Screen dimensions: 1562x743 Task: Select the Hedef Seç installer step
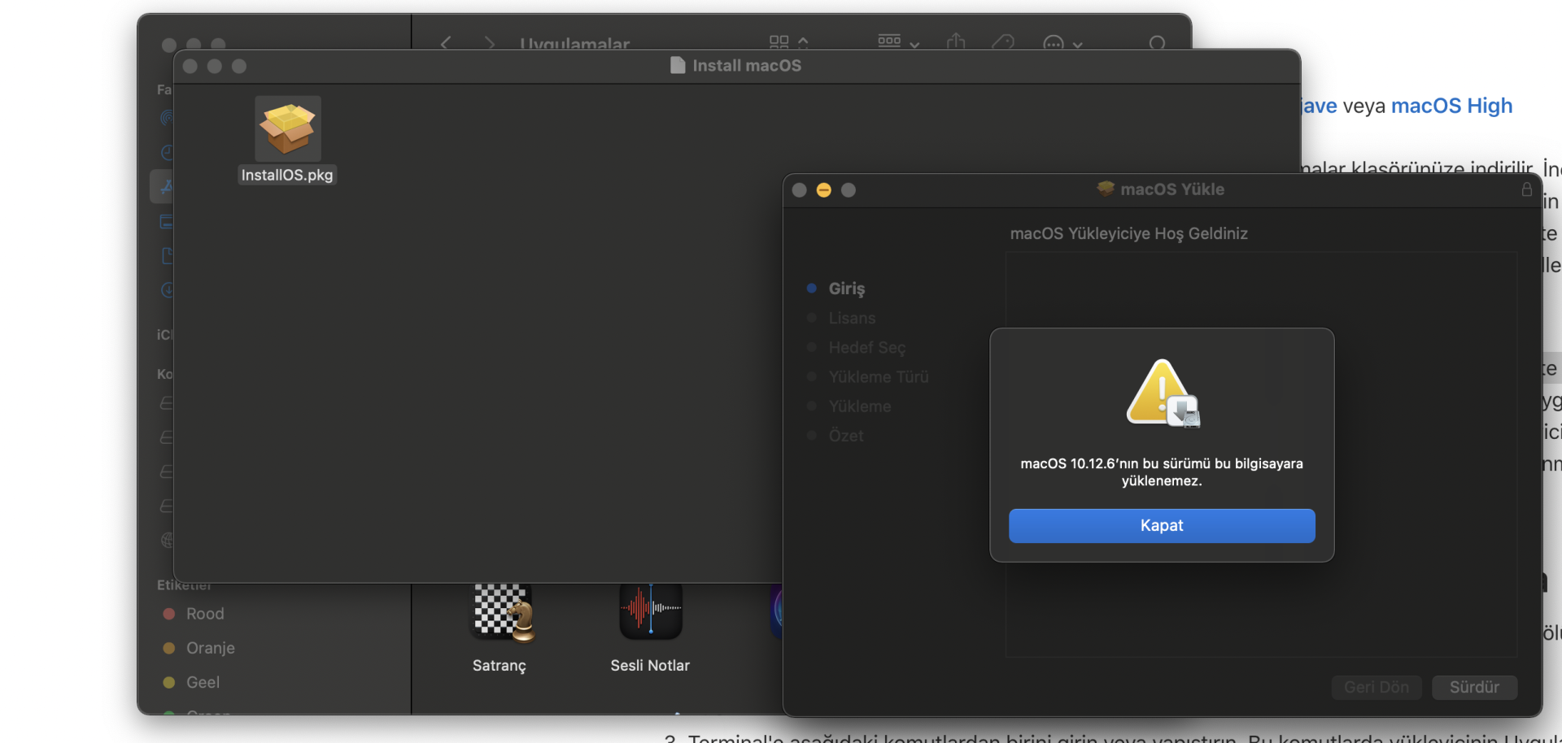pyautogui.click(x=866, y=347)
